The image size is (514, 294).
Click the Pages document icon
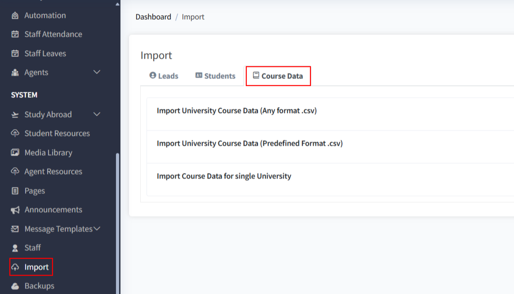click(x=15, y=191)
